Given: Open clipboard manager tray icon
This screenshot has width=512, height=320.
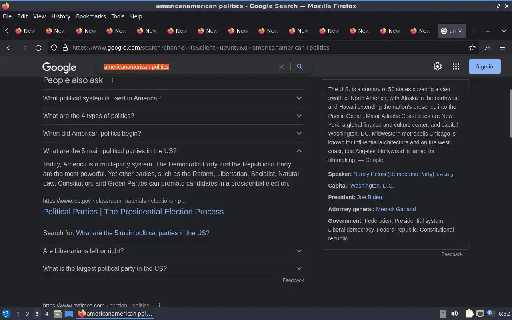Looking at the screenshot, I should click(469, 314).
